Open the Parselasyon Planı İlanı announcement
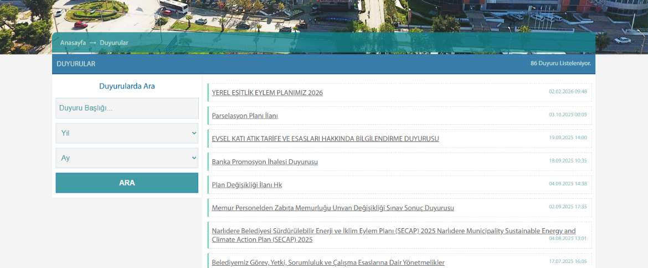Viewport: 648px width, 268px height. point(245,116)
